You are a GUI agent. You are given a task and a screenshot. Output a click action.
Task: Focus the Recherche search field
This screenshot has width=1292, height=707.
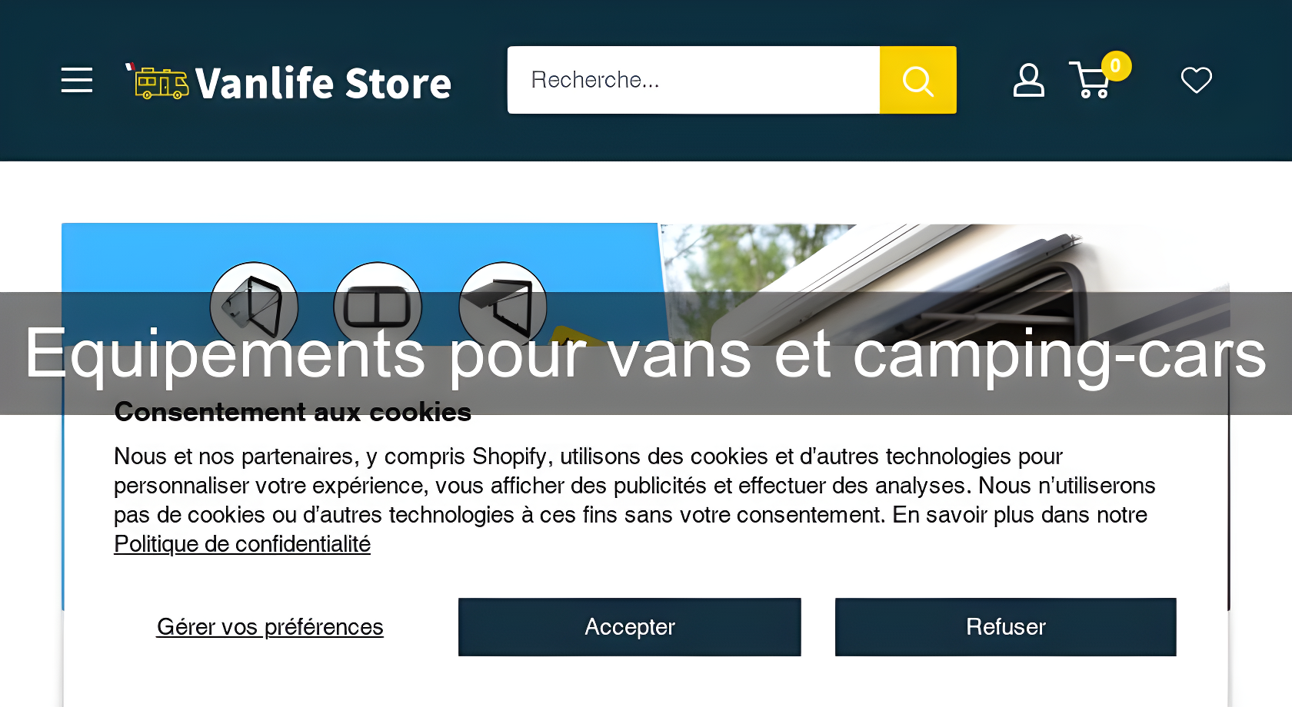point(692,80)
